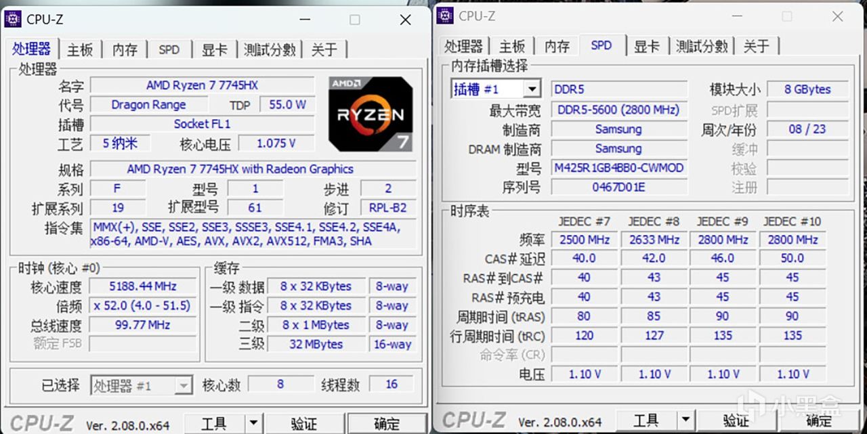Click the 5 纳米 process value
Viewport: 867px width, 434px height.
coord(120,143)
